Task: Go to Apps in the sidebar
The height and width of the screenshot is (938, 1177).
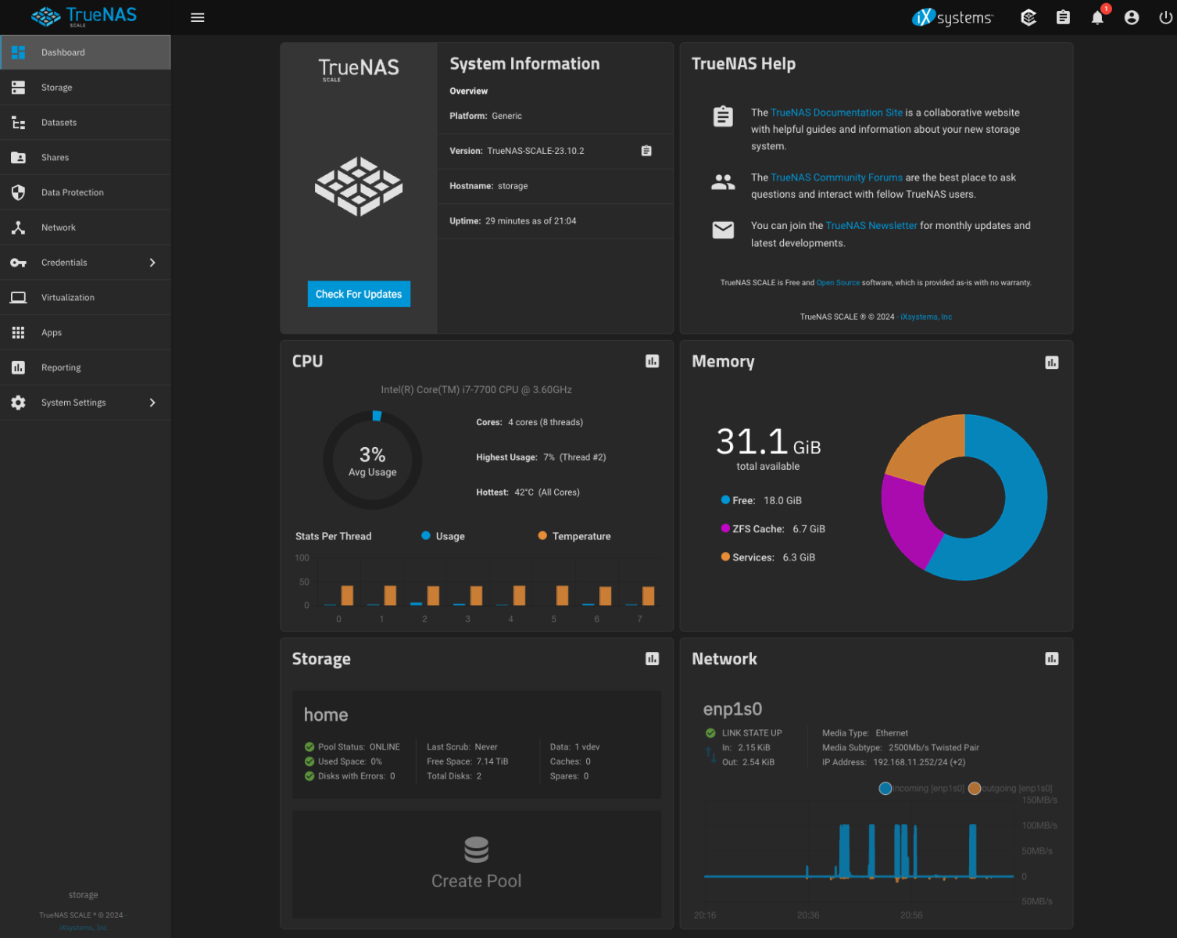Action: coord(85,332)
